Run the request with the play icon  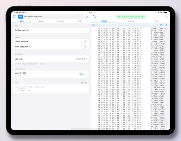click(87, 17)
